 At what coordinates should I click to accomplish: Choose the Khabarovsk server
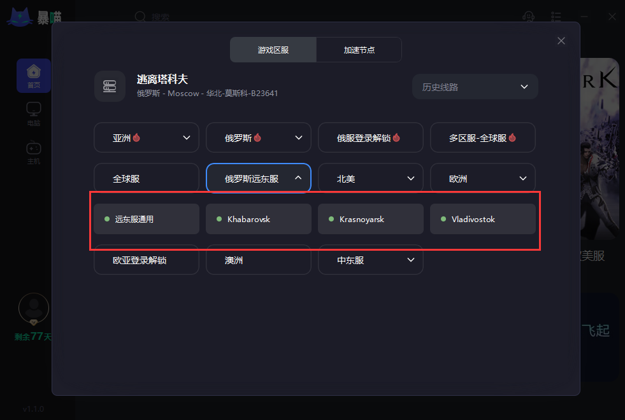[x=258, y=219]
